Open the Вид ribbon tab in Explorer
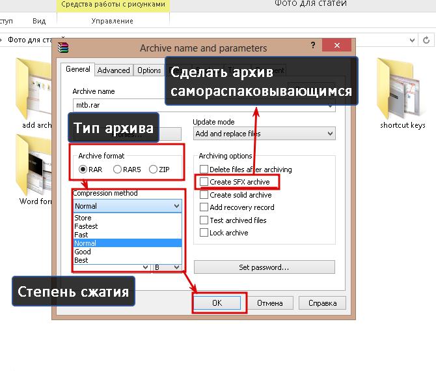Screen dimensions: 436x371 click(x=39, y=21)
